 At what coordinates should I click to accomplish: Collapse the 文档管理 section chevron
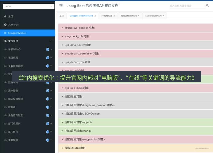coord(51,41)
